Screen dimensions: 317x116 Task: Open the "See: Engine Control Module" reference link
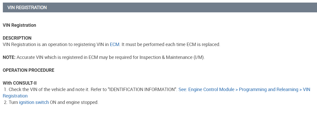206,90
